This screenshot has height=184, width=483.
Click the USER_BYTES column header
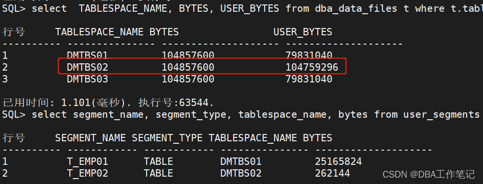pos(303,31)
